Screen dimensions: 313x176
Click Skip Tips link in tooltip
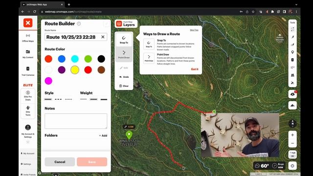click(194, 30)
